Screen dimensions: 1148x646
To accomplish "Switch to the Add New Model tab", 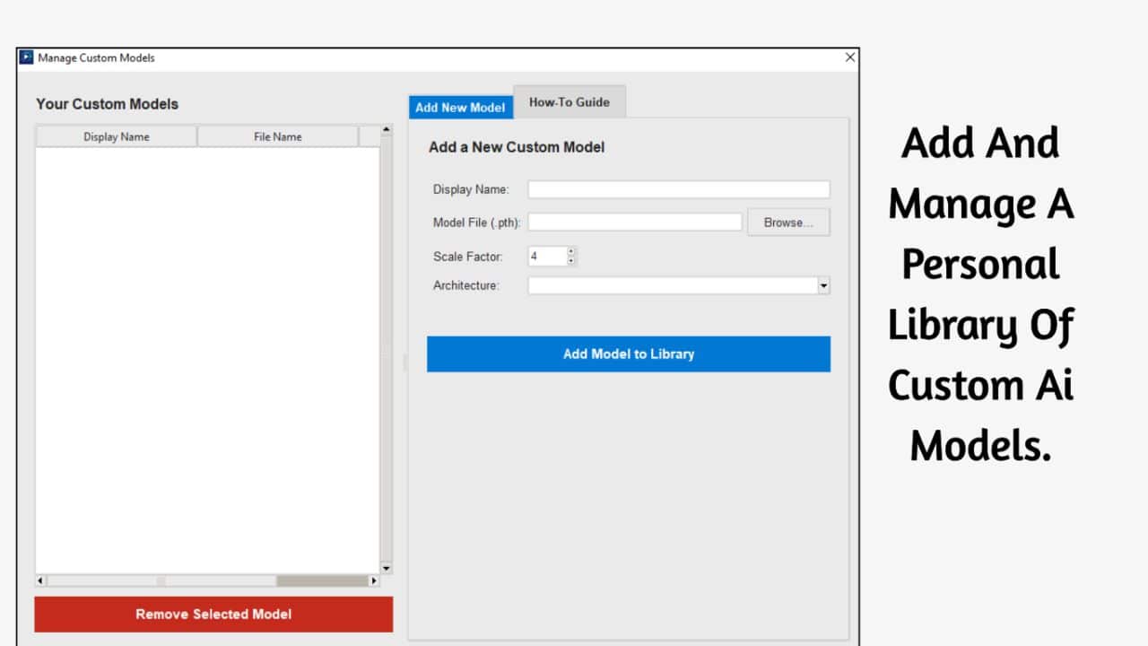I will (x=460, y=108).
